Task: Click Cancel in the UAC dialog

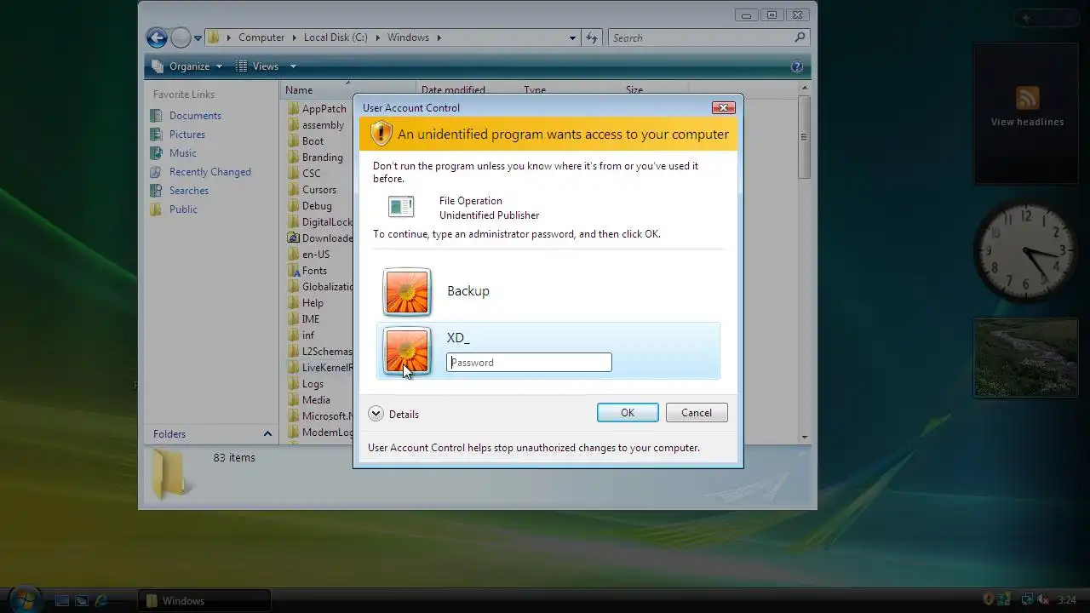Action: coord(697,413)
